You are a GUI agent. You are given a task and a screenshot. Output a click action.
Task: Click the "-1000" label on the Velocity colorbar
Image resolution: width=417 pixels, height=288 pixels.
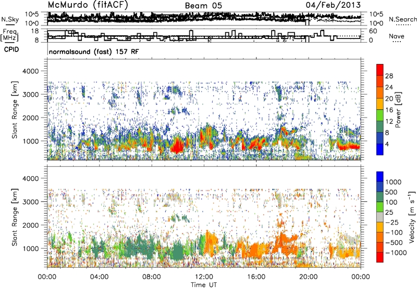[x=396, y=253]
